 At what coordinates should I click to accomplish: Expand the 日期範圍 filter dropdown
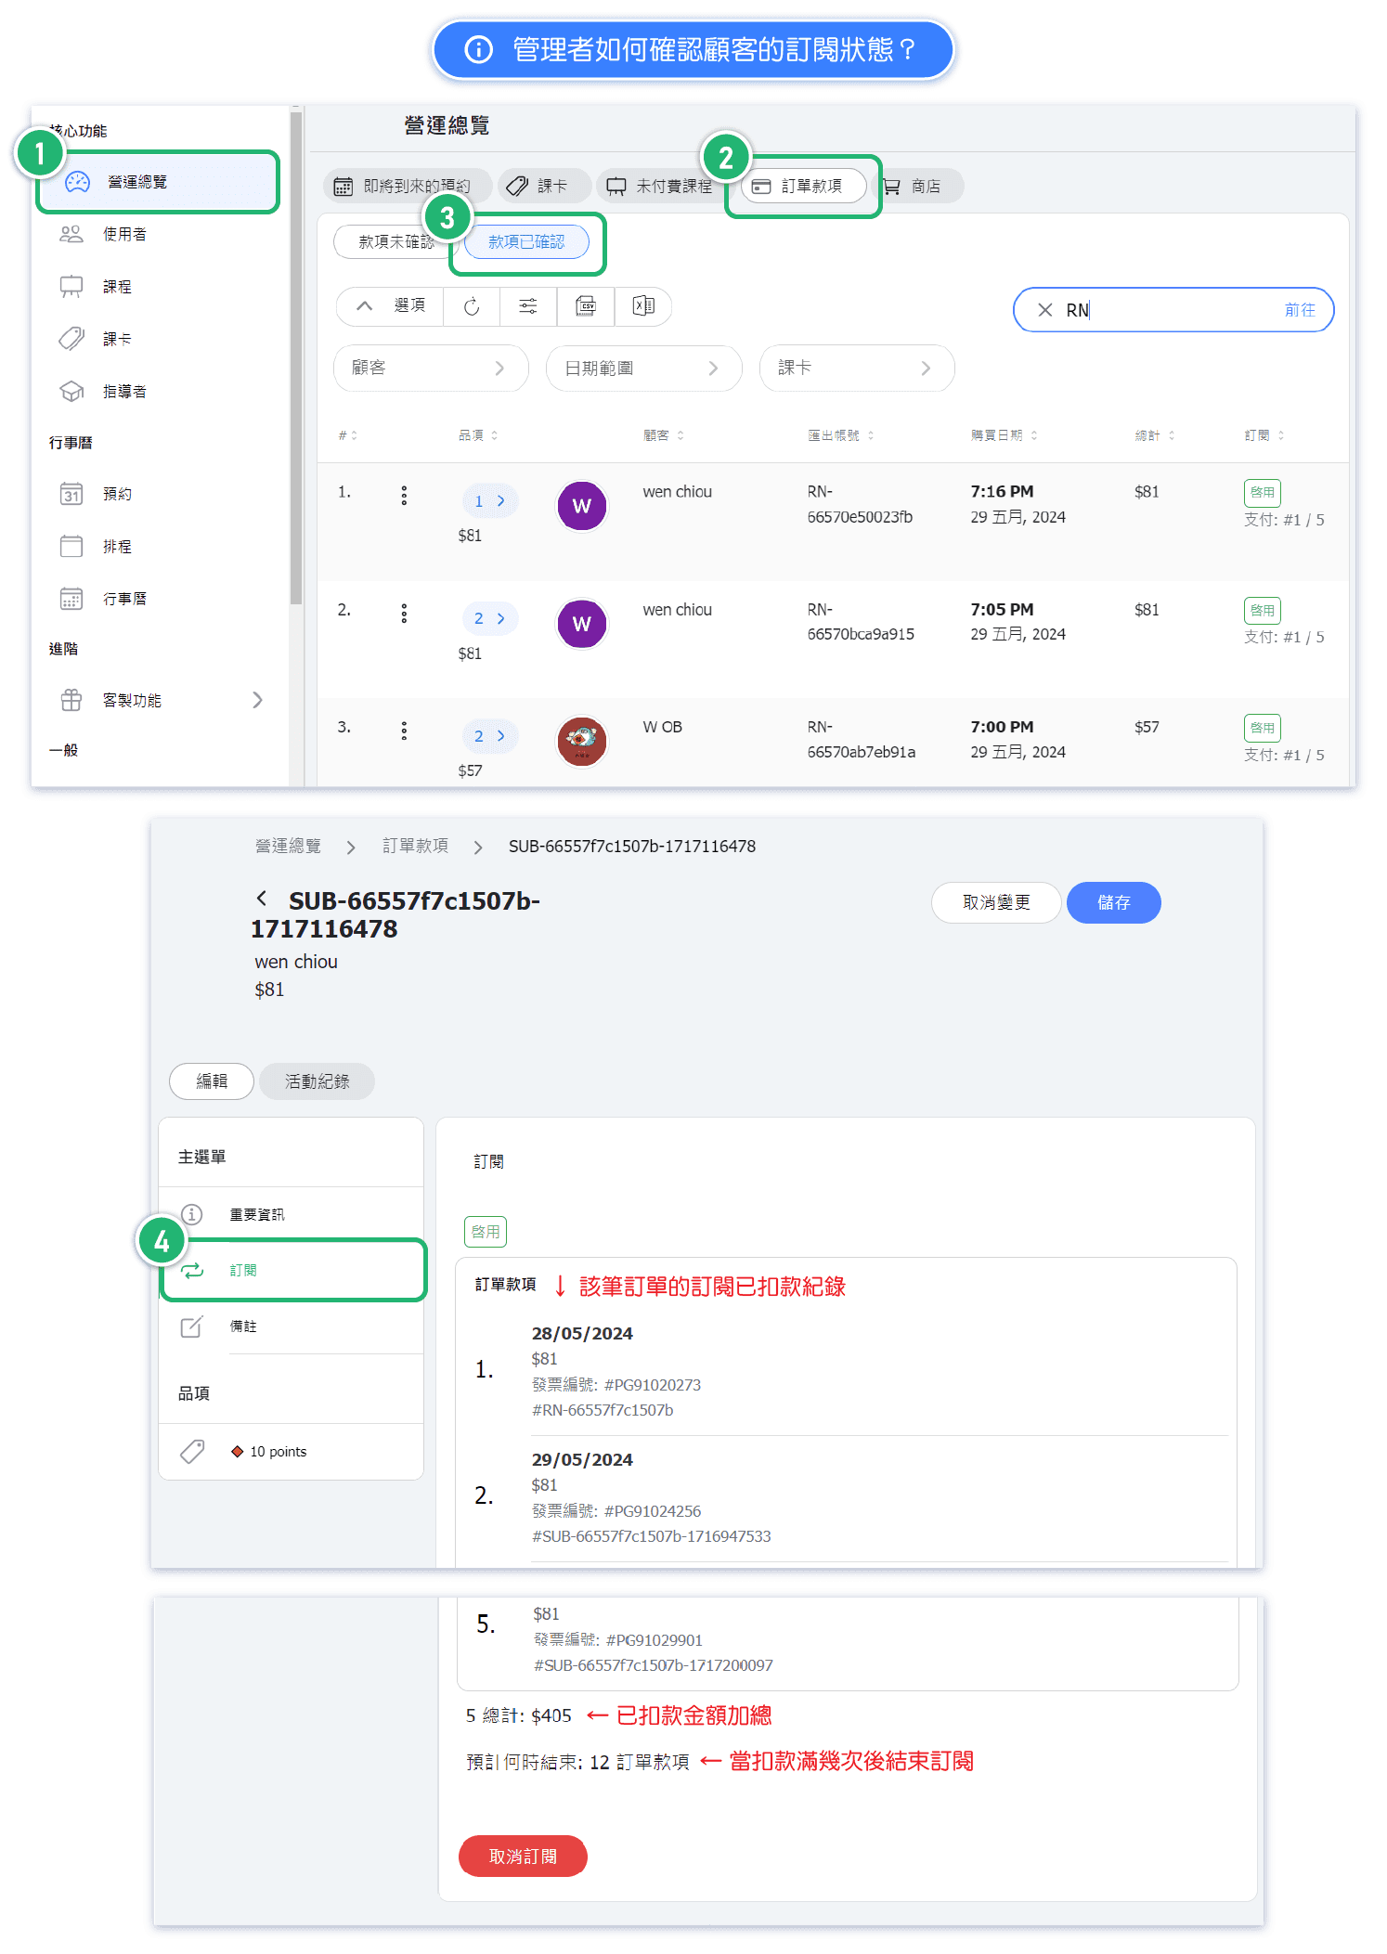[x=643, y=369]
